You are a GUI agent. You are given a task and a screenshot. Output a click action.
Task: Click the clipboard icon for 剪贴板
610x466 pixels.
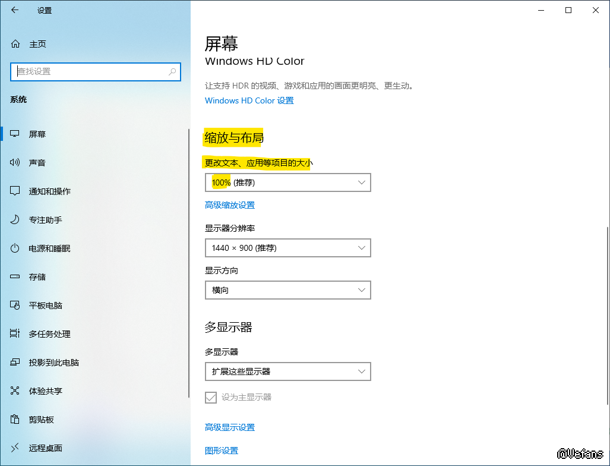point(15,419)
